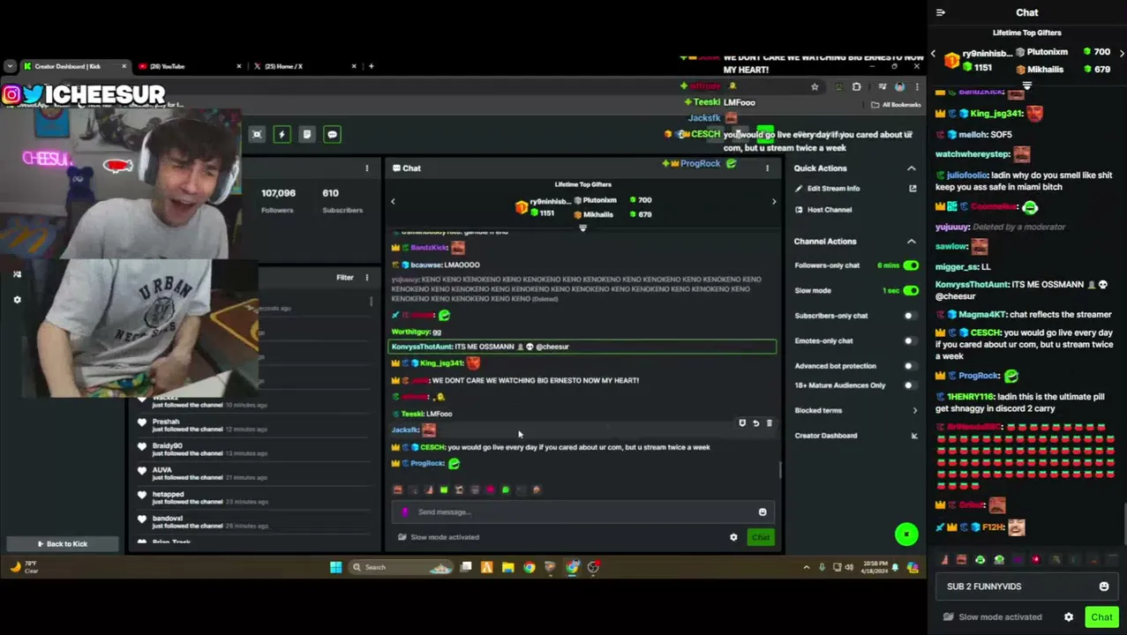Enable Emotes-only chat toggle

pyautogui.click(x=910, y=340)
